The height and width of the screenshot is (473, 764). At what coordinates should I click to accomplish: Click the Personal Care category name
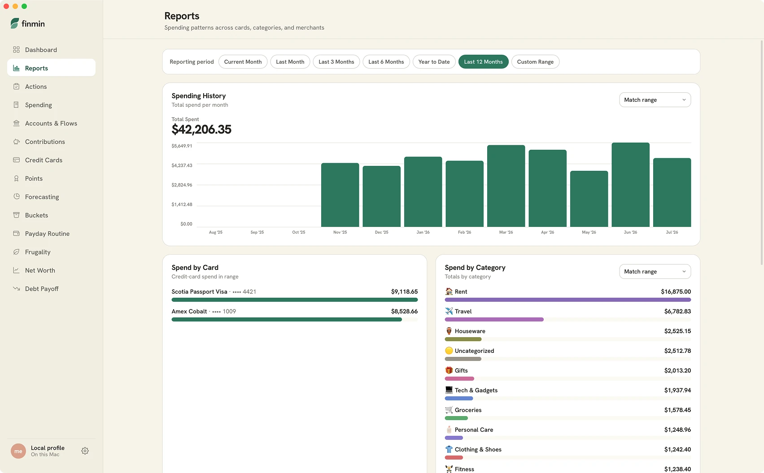474,430
